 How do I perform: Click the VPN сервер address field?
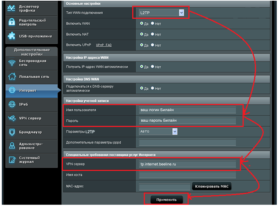[187, 164]
